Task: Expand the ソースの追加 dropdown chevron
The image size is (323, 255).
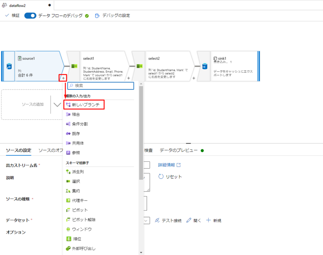Action: point(57,105)
